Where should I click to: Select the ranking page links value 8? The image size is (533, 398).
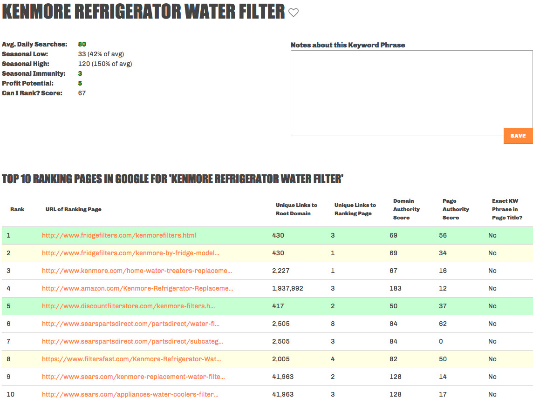(333, 324)
